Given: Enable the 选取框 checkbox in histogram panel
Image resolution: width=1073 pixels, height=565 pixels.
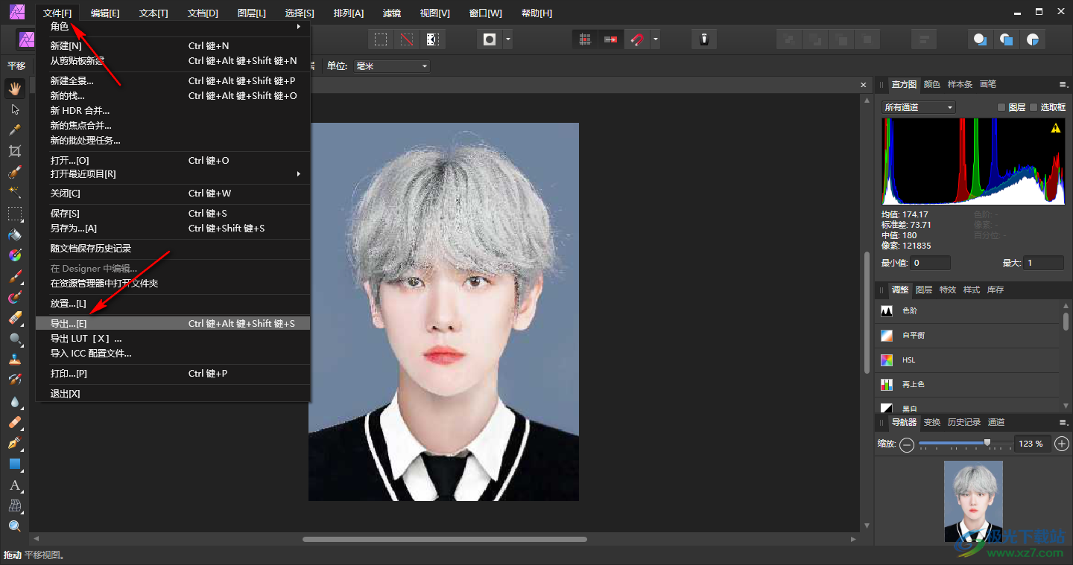Looking at the screenshot, I should coord(1034,107).
